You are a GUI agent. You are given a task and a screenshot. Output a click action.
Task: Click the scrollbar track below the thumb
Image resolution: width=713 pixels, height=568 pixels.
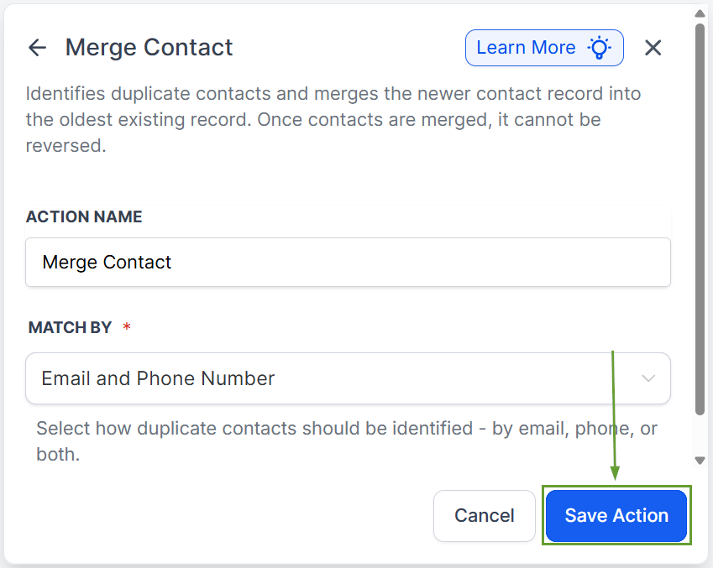click(x=700, y=435)
